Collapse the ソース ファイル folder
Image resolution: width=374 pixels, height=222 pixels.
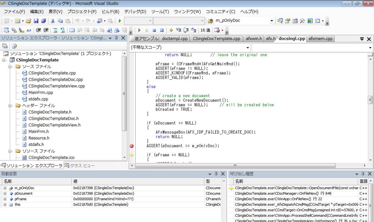(10, 66)
